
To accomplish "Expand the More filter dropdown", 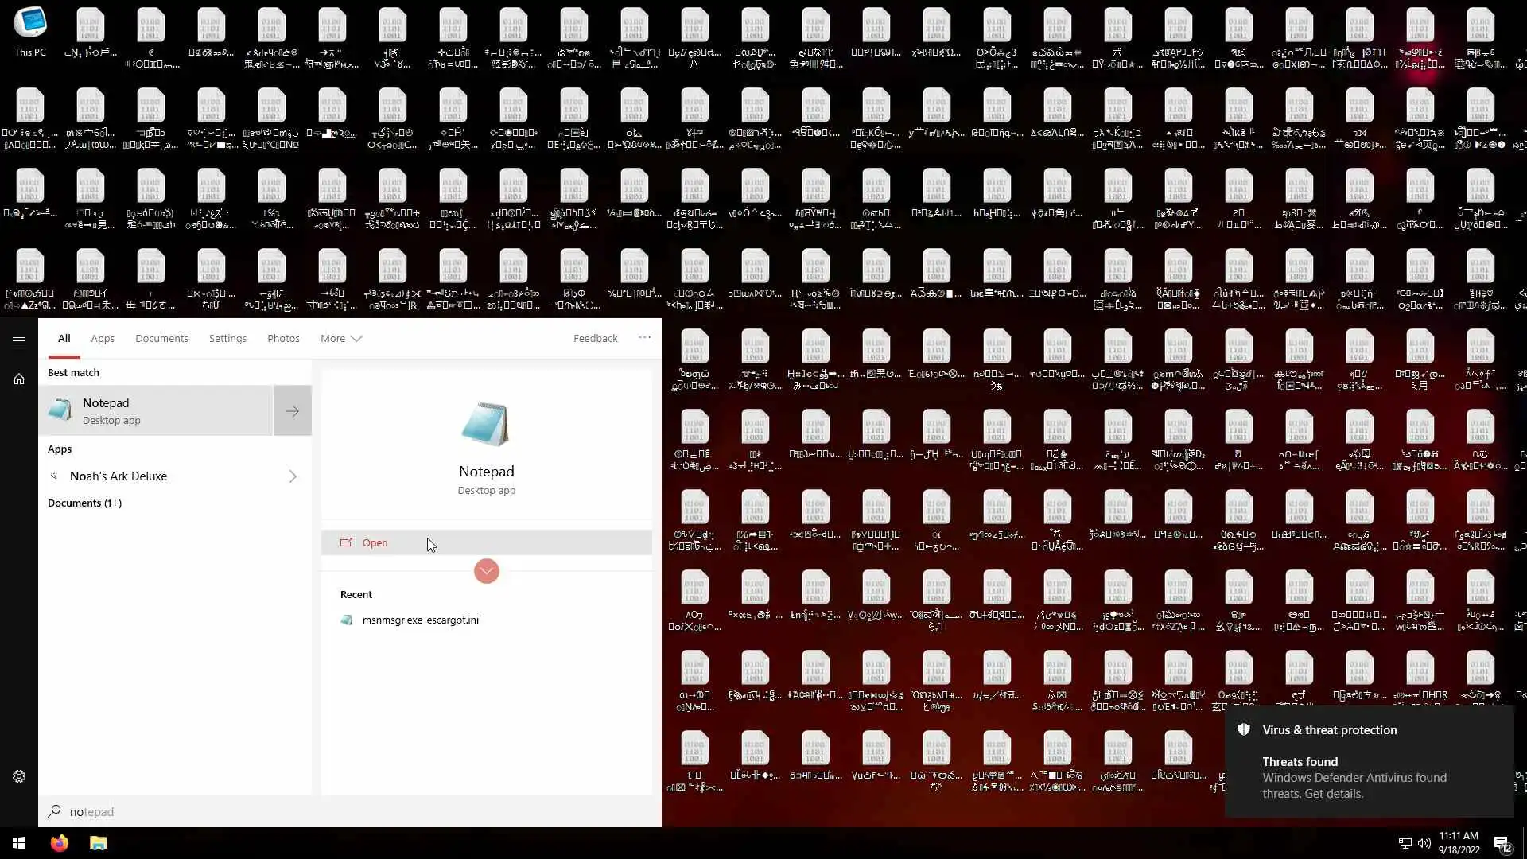I will tap(341, 338).
